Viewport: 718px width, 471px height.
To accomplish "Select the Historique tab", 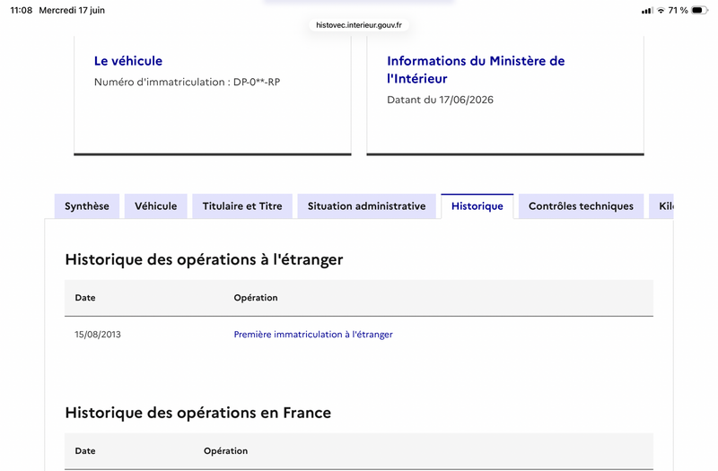I will (477, 206).
